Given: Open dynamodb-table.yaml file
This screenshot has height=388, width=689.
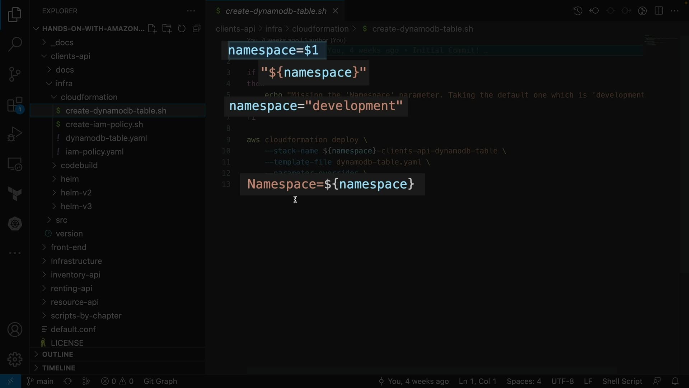Looking at the screenshot, I should [x=106, y=138].
